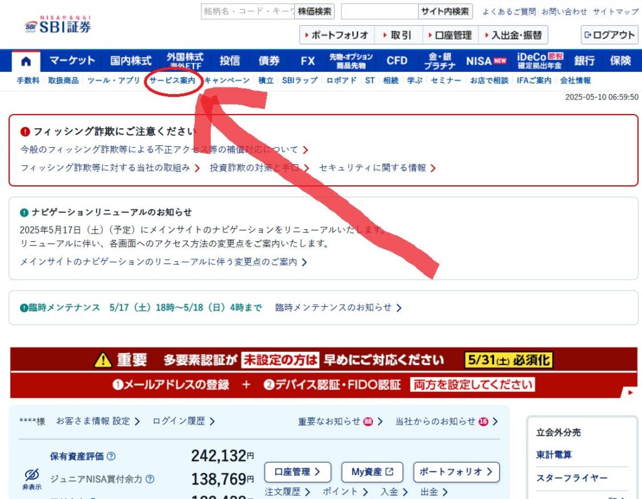Open the マーケット tab
This screenshot has height=499, width=642.
(x=72, y=61)
